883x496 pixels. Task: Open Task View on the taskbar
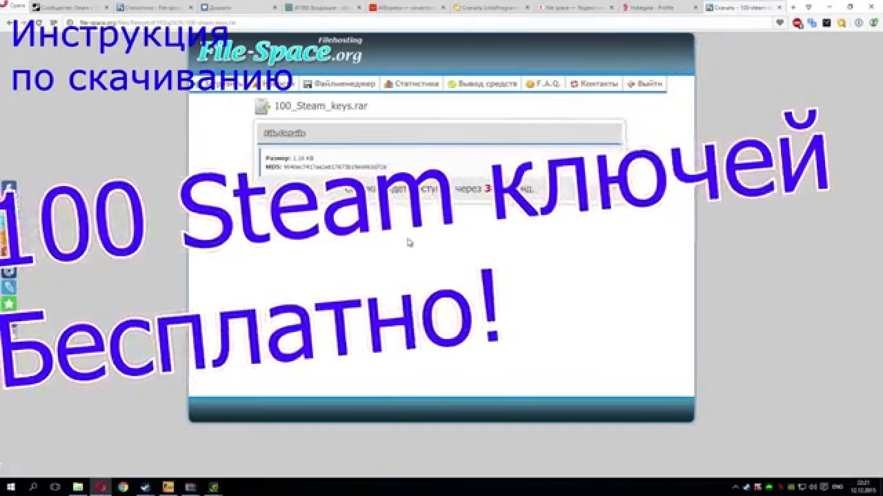pos(54,486)
